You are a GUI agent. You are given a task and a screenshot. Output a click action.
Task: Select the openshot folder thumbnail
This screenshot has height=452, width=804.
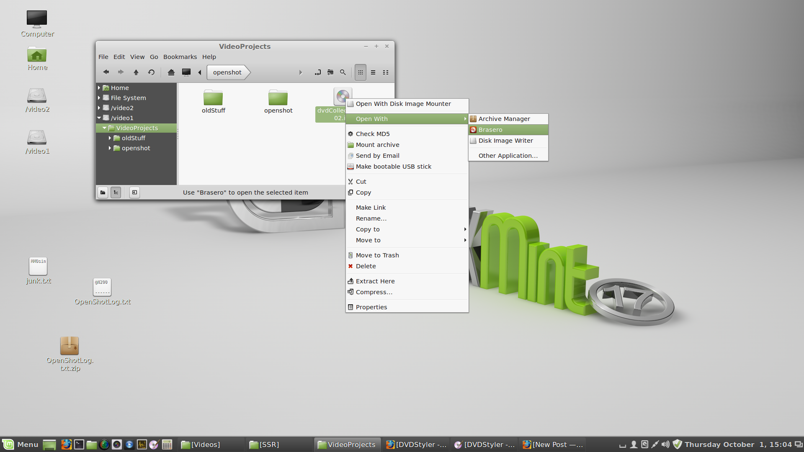point(278,101)
